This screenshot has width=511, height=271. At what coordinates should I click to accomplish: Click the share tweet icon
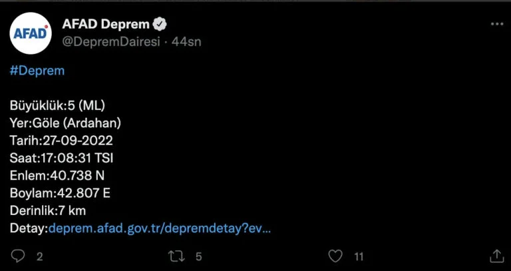[x=496, y=256]
